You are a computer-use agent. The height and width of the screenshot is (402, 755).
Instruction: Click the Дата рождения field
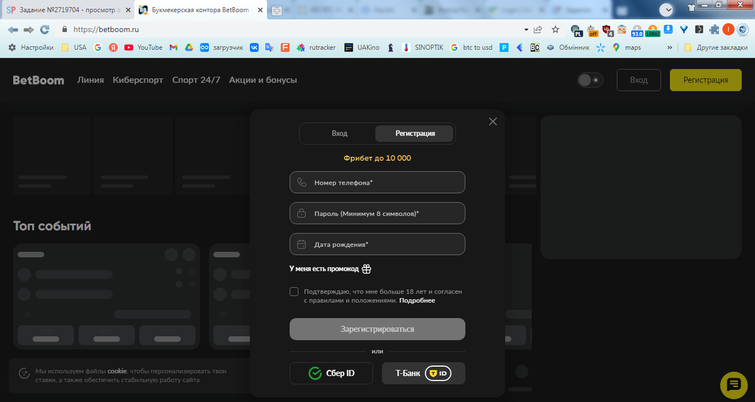coord(377,244)
